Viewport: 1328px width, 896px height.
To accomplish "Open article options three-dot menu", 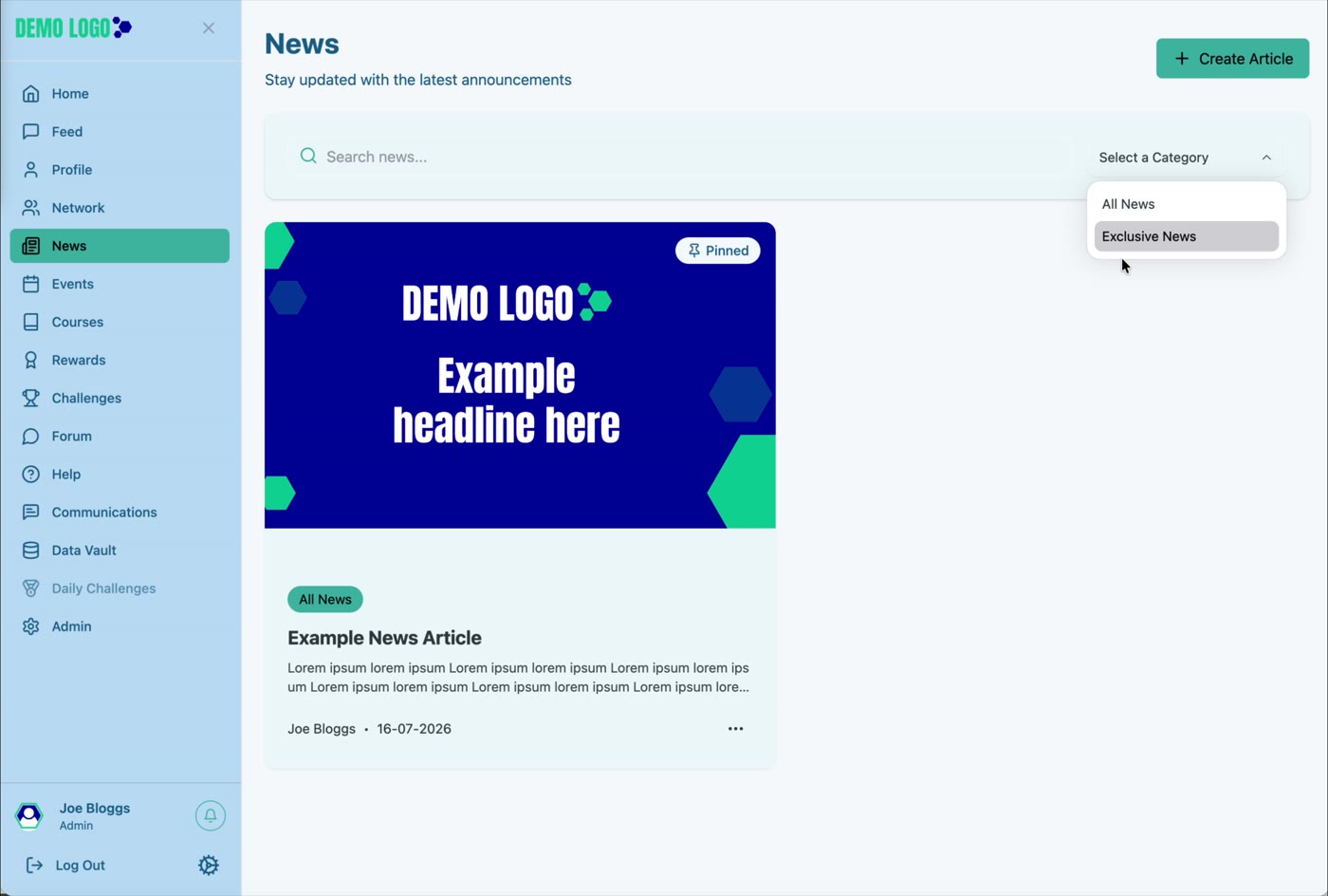I will click(735, 729).
